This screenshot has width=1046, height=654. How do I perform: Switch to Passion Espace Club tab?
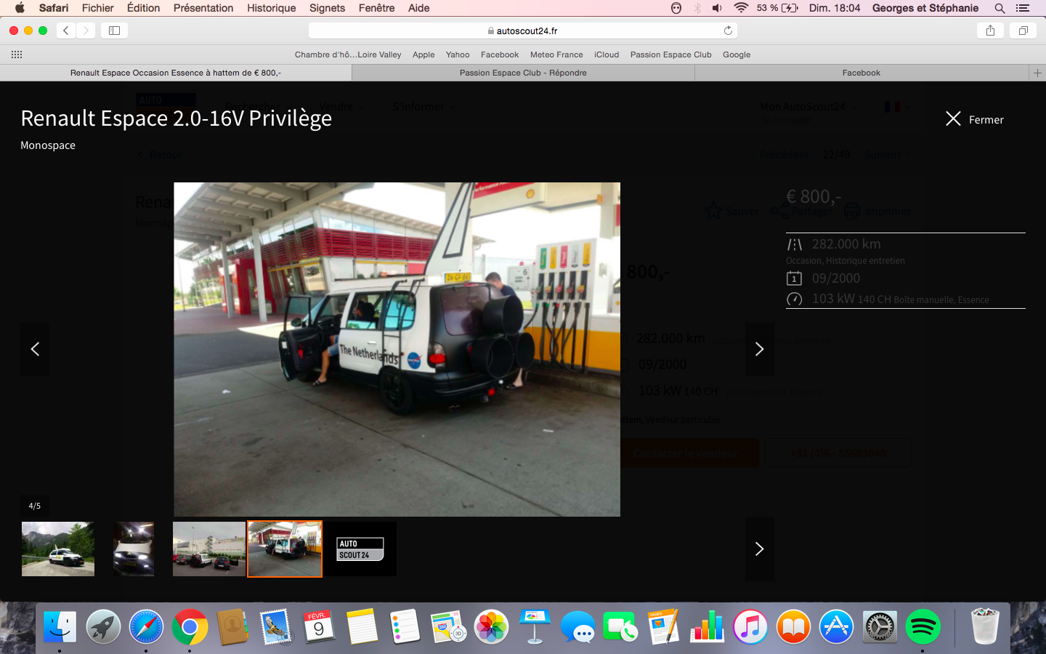point(523,73)
